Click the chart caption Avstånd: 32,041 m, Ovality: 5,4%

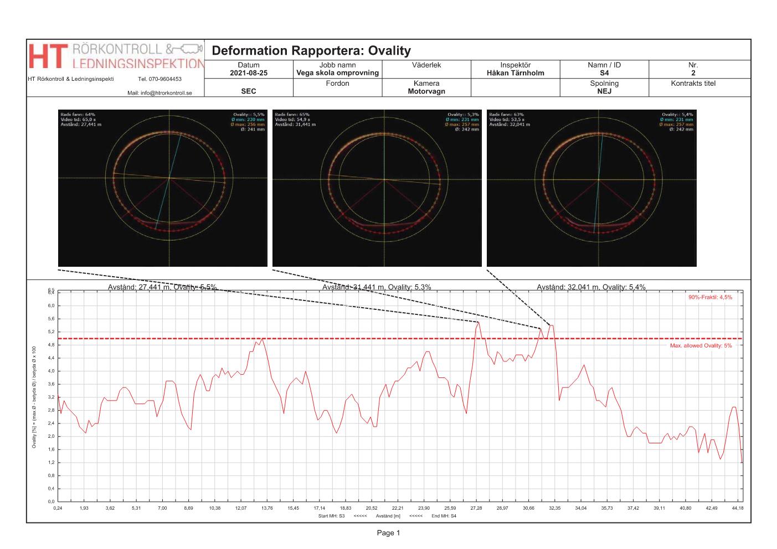[591, 287]
